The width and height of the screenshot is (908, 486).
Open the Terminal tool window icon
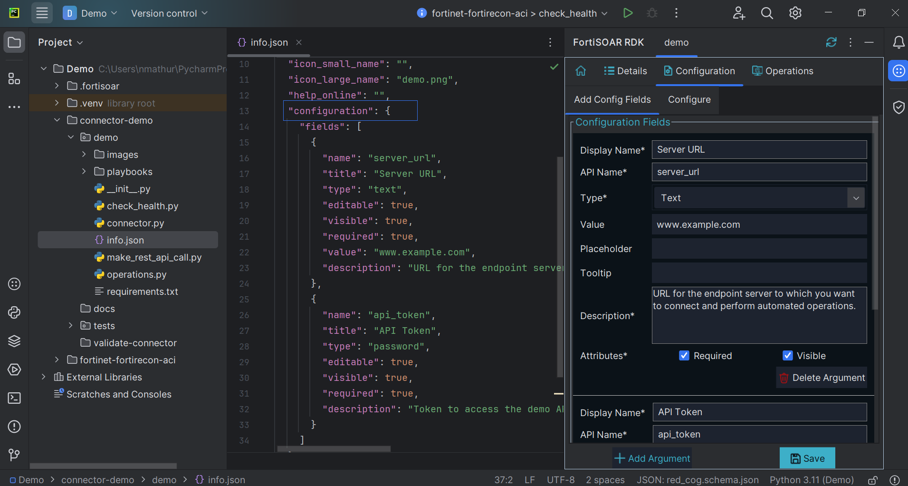[14, 398]
